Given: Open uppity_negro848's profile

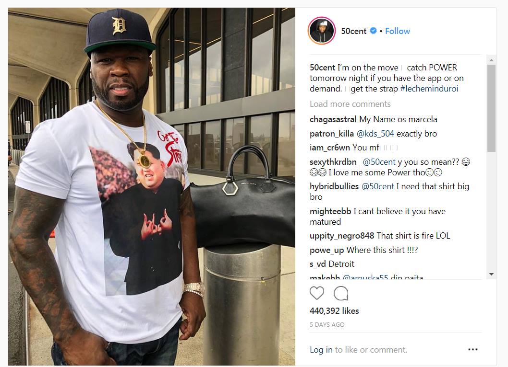Looking at the screenshot, I should 342,236.
